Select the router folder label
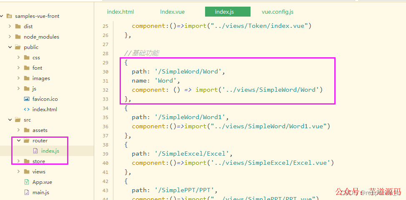This screenshot has width=406, height=200. click(40, 141)
